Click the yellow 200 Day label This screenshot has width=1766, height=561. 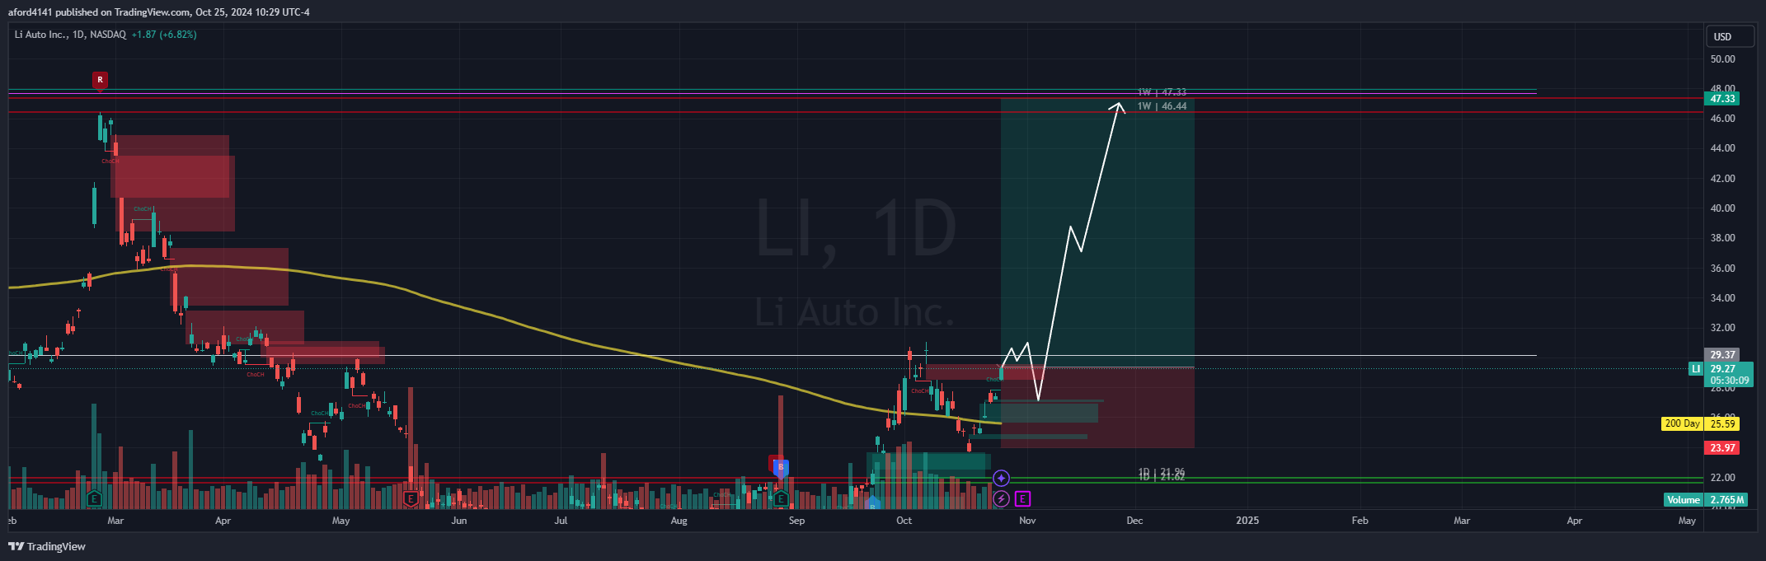pos(1682,423)
